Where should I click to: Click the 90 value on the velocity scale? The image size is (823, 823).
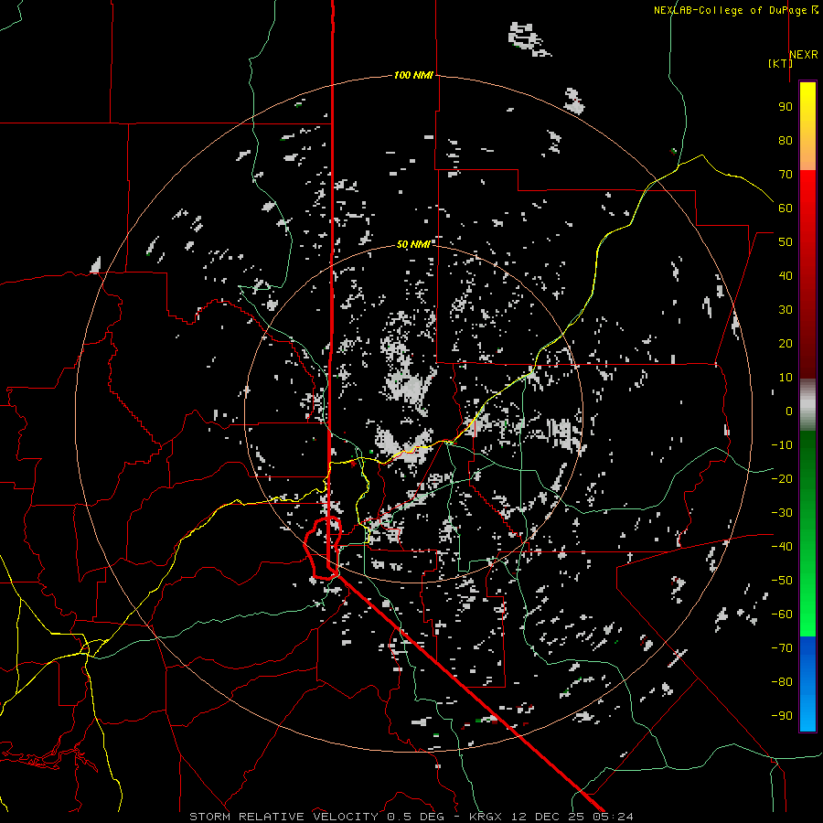pos(786,107)
